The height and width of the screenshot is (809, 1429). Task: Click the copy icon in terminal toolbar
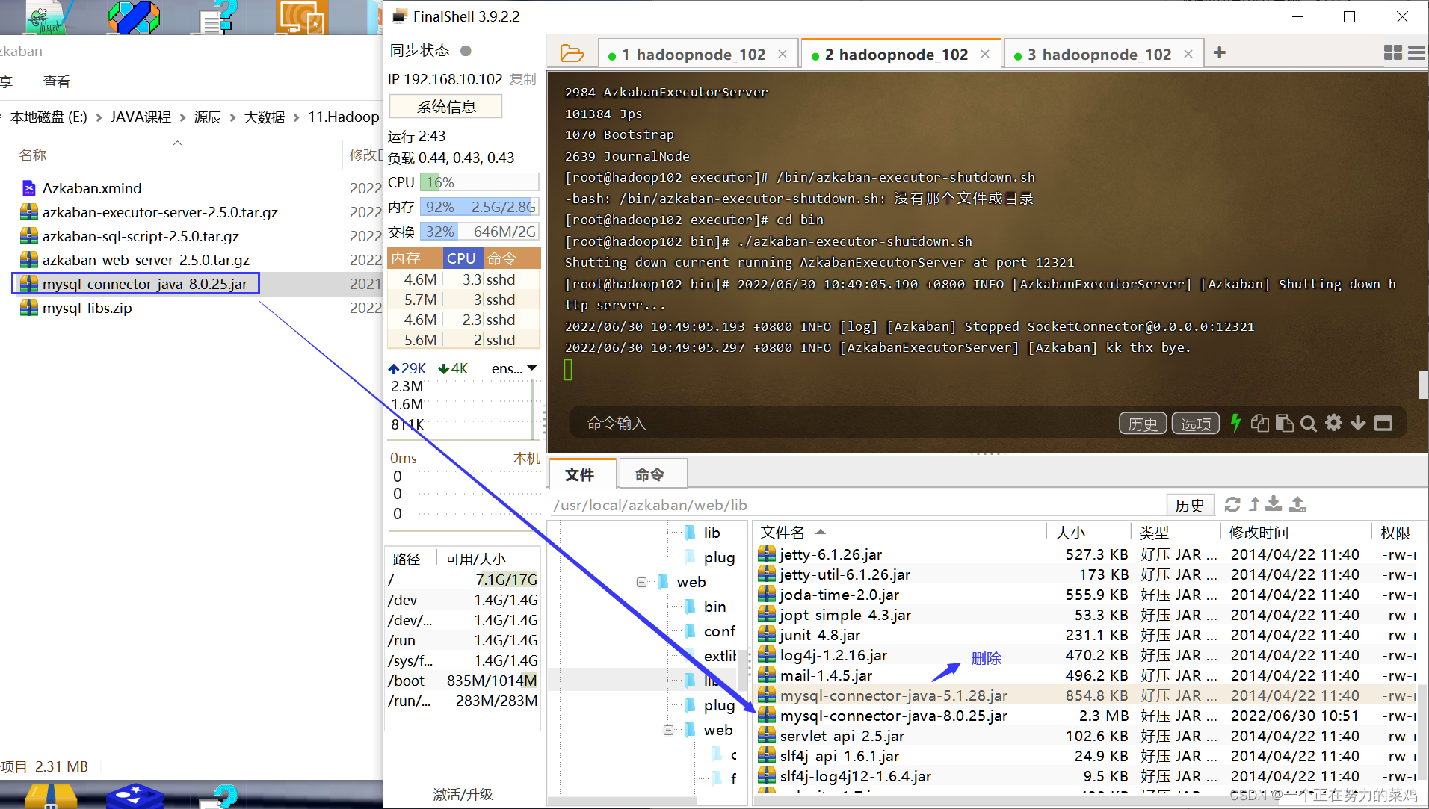(1260, 423)
